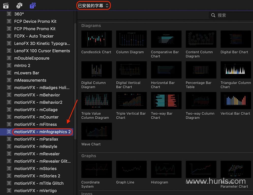253x195 pixels.
Task: Click the title icon beside mLowers Bar
Action: 9,73
